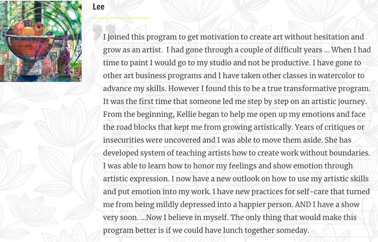
Task: Click the fruit in the painted bowl
Action: pyautogui.click(x=29, y=28)
